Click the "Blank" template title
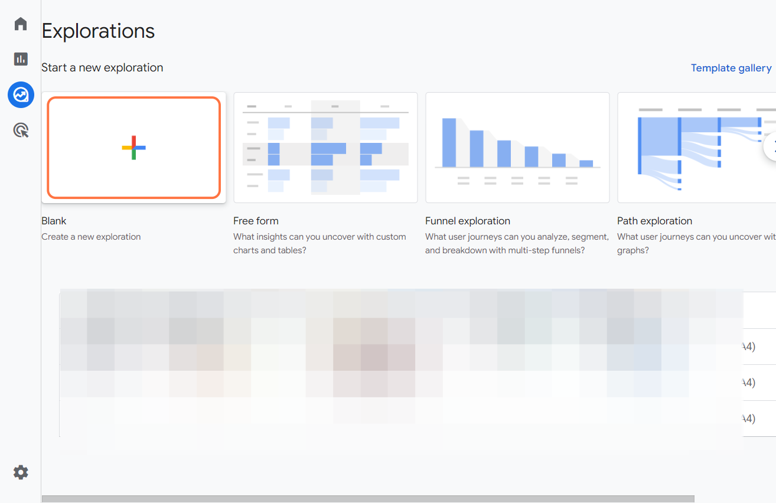This screenshot has width=776, height=503. coord(54,221)
